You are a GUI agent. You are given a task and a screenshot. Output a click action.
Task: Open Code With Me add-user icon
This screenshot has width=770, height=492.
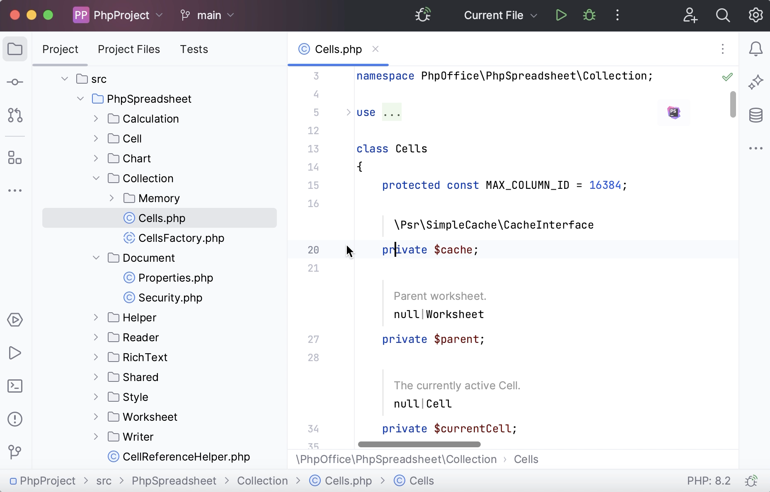tap(690, 15)
